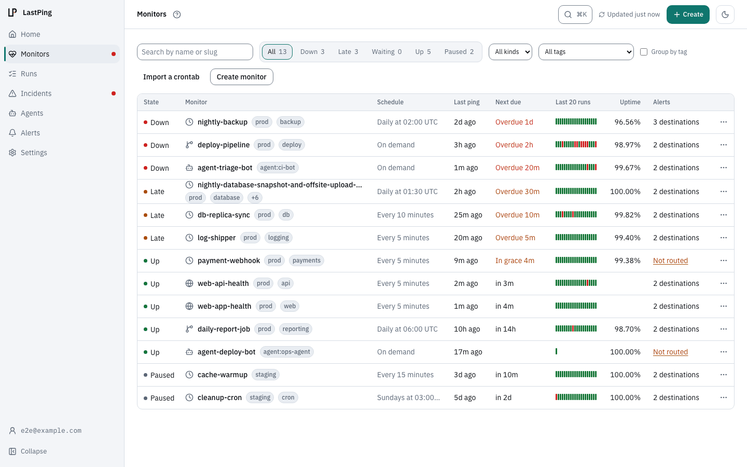The width and height of the screenshot is (747, 467).
Task: Toggle dark mode moon icon
Action: 725,15
